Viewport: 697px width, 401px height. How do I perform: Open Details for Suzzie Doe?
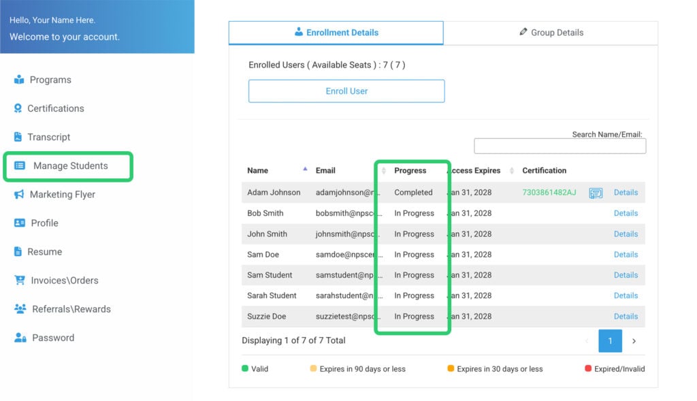[626, 317]
